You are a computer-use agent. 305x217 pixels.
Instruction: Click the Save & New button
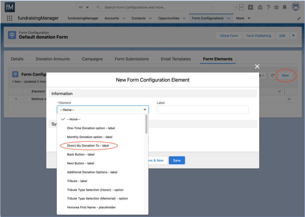[158, 160]
